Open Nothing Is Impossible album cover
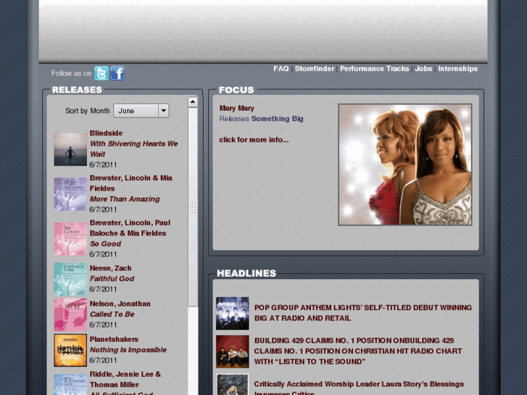Image resolution: width=527 pixels, height=395 pixels. [70, 350]
